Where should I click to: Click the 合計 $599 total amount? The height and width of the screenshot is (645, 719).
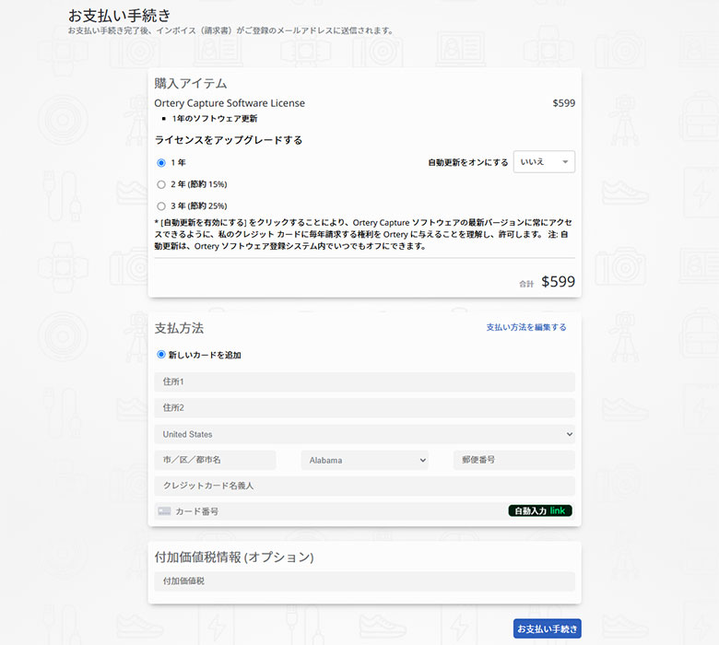pyautogui.click(x=557, y=282)
